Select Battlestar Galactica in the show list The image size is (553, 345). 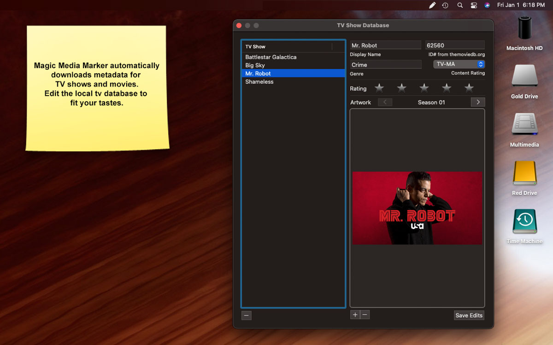pyautogui.click(x=293, y=57)
